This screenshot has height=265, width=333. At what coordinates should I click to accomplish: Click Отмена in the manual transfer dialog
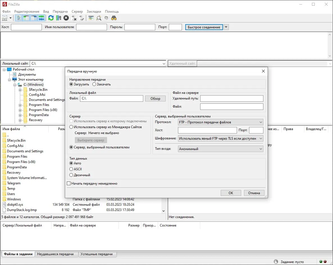click(254, 193)
